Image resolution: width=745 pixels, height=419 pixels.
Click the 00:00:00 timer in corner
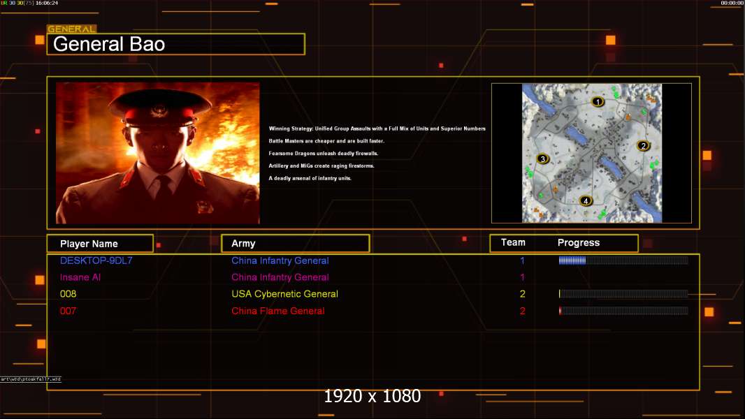click(732, 3)
